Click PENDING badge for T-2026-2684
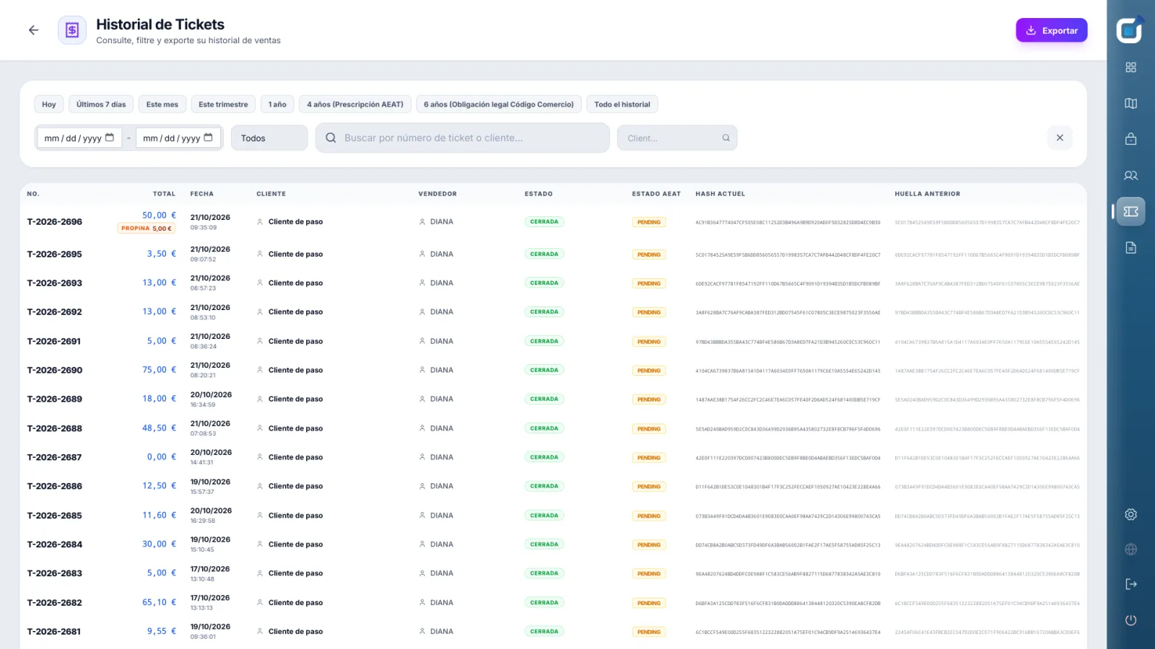1155x649 pixels. point(649,545)
